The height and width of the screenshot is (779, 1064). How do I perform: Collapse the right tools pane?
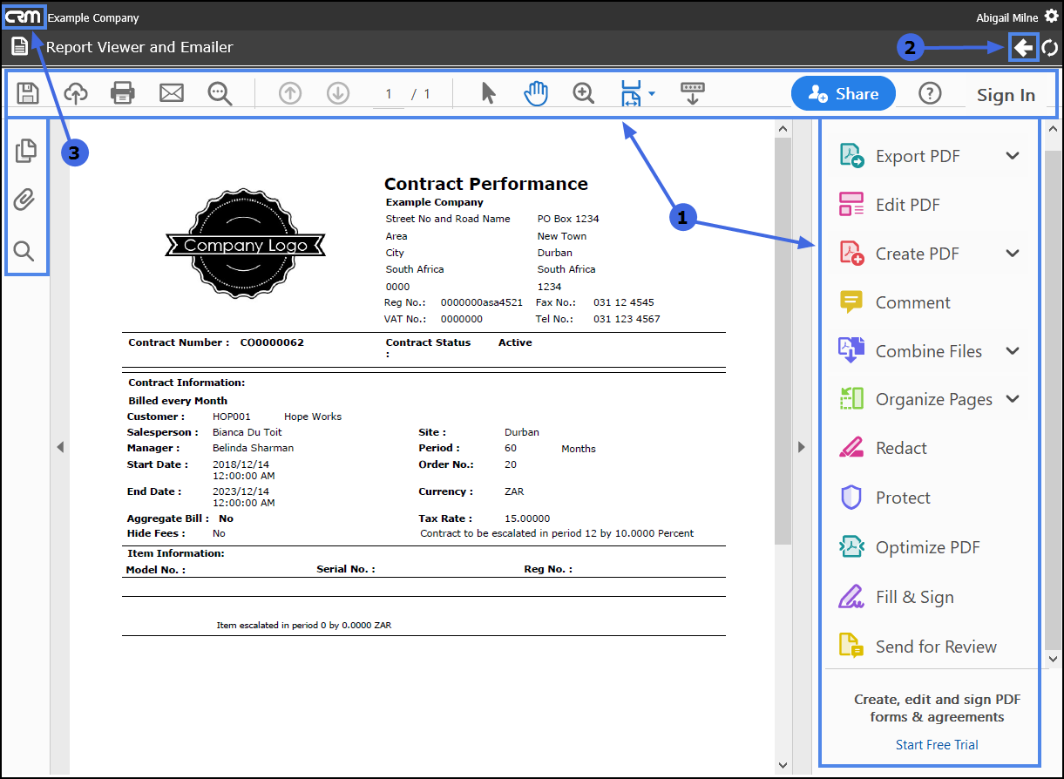[x=801, y=447]
